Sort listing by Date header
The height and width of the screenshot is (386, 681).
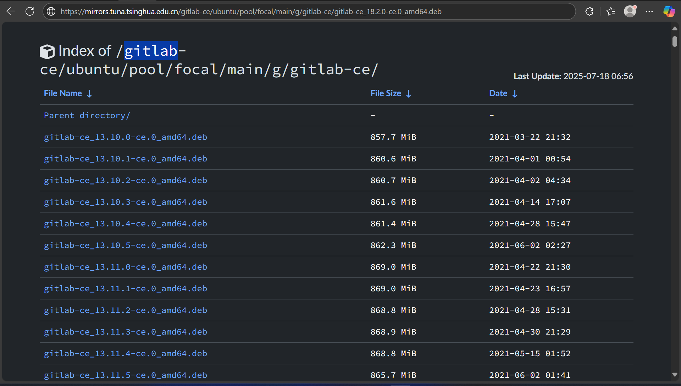498,93
